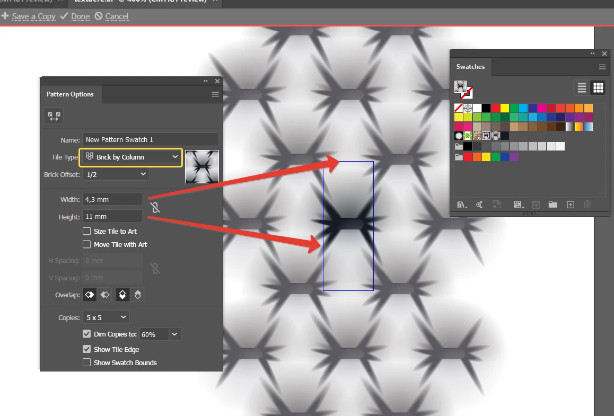The image size is (614, 416).
Task: Select the yellow-orange gradient swatch
Action: [x=579, y=127]
